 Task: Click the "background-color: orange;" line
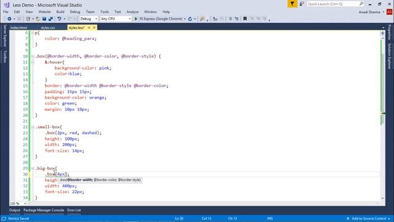pyautogui.click(x=75, y=97)
